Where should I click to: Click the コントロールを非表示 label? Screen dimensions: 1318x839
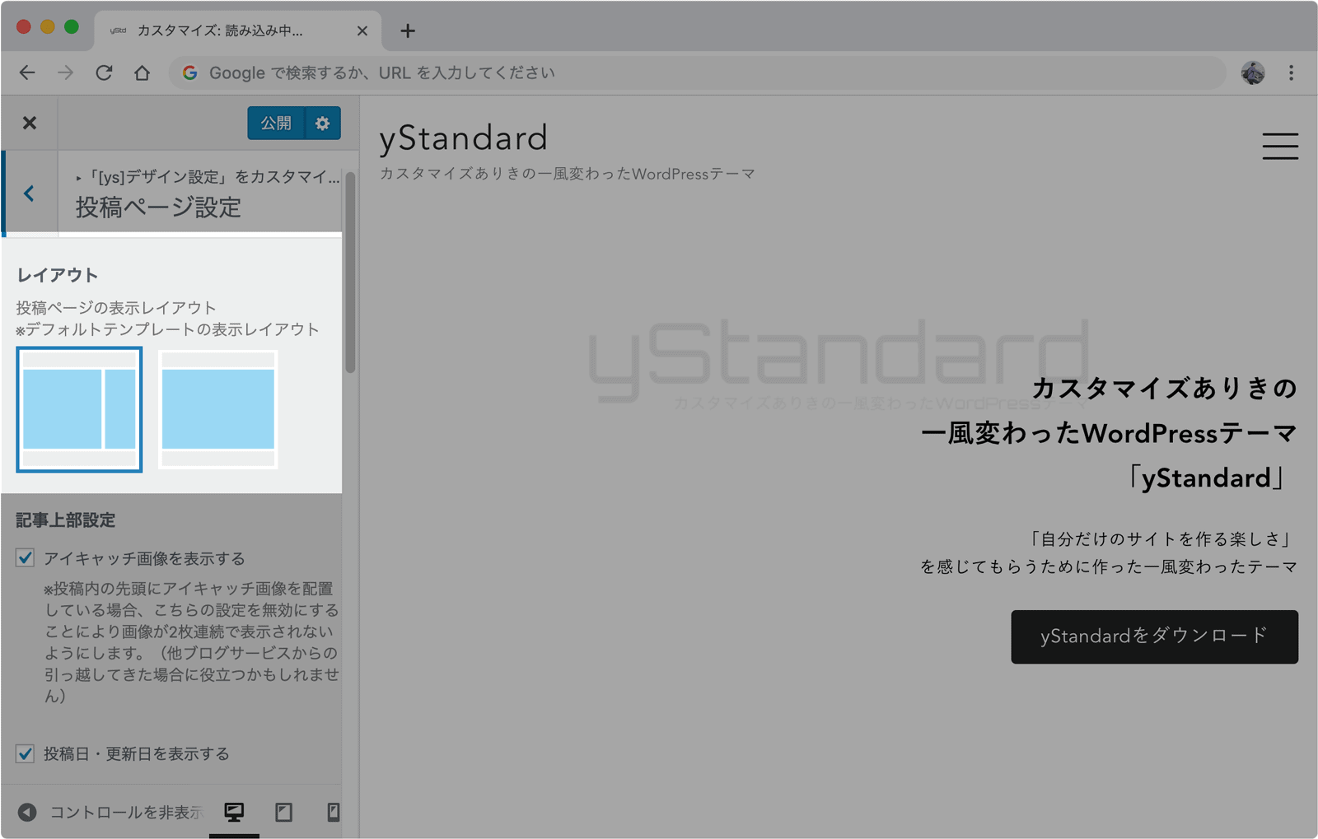pos(126,813)
